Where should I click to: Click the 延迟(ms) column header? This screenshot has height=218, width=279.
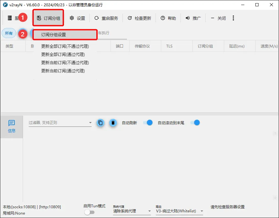[237, 46]
